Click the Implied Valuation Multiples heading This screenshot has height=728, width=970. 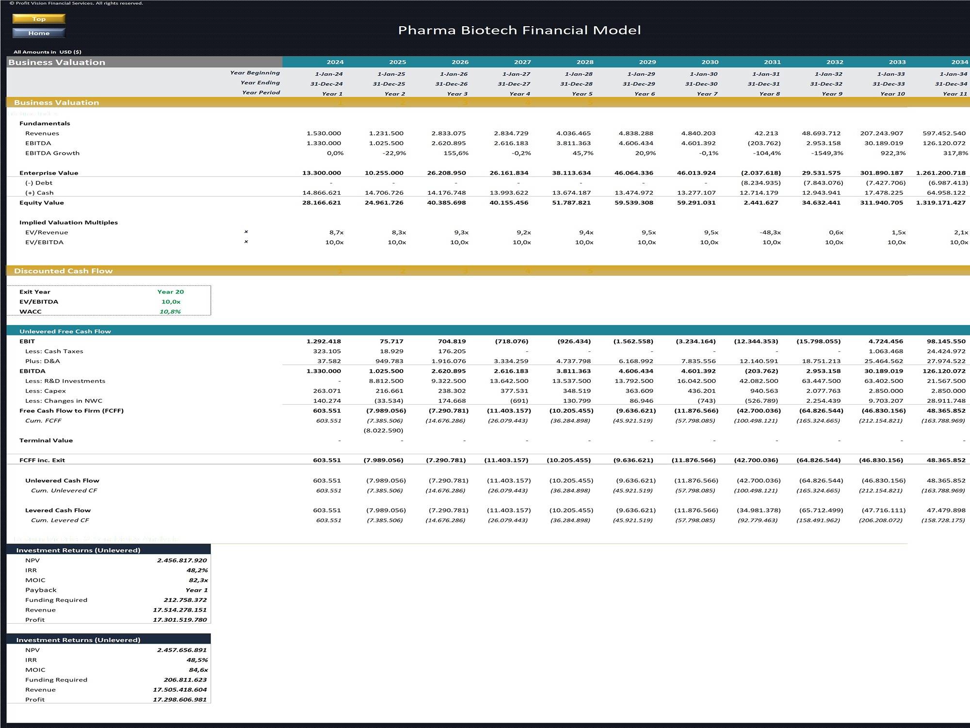[x=68, y=222]
